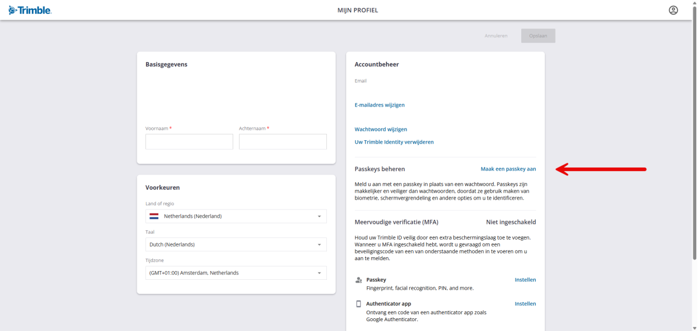Click Instellen next to Passkey
The width and height of the screenshot is (698, 331).
(525, 280)
